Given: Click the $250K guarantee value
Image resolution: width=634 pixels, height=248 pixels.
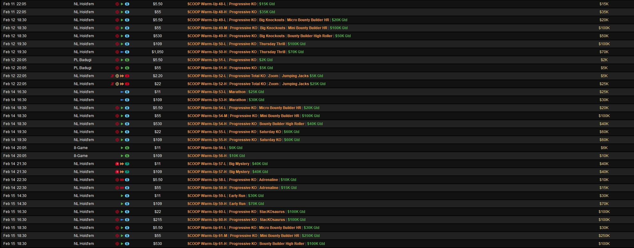Looking at the screenshot, I should click(x=604, y=236).
